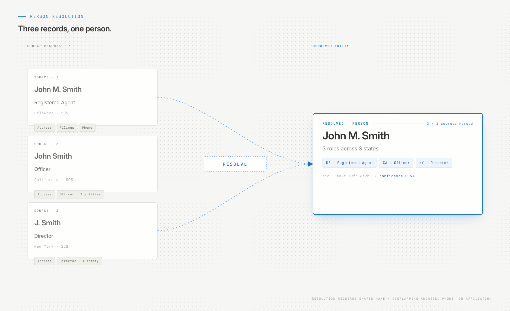Open the J. Smith Director source card

92,231
